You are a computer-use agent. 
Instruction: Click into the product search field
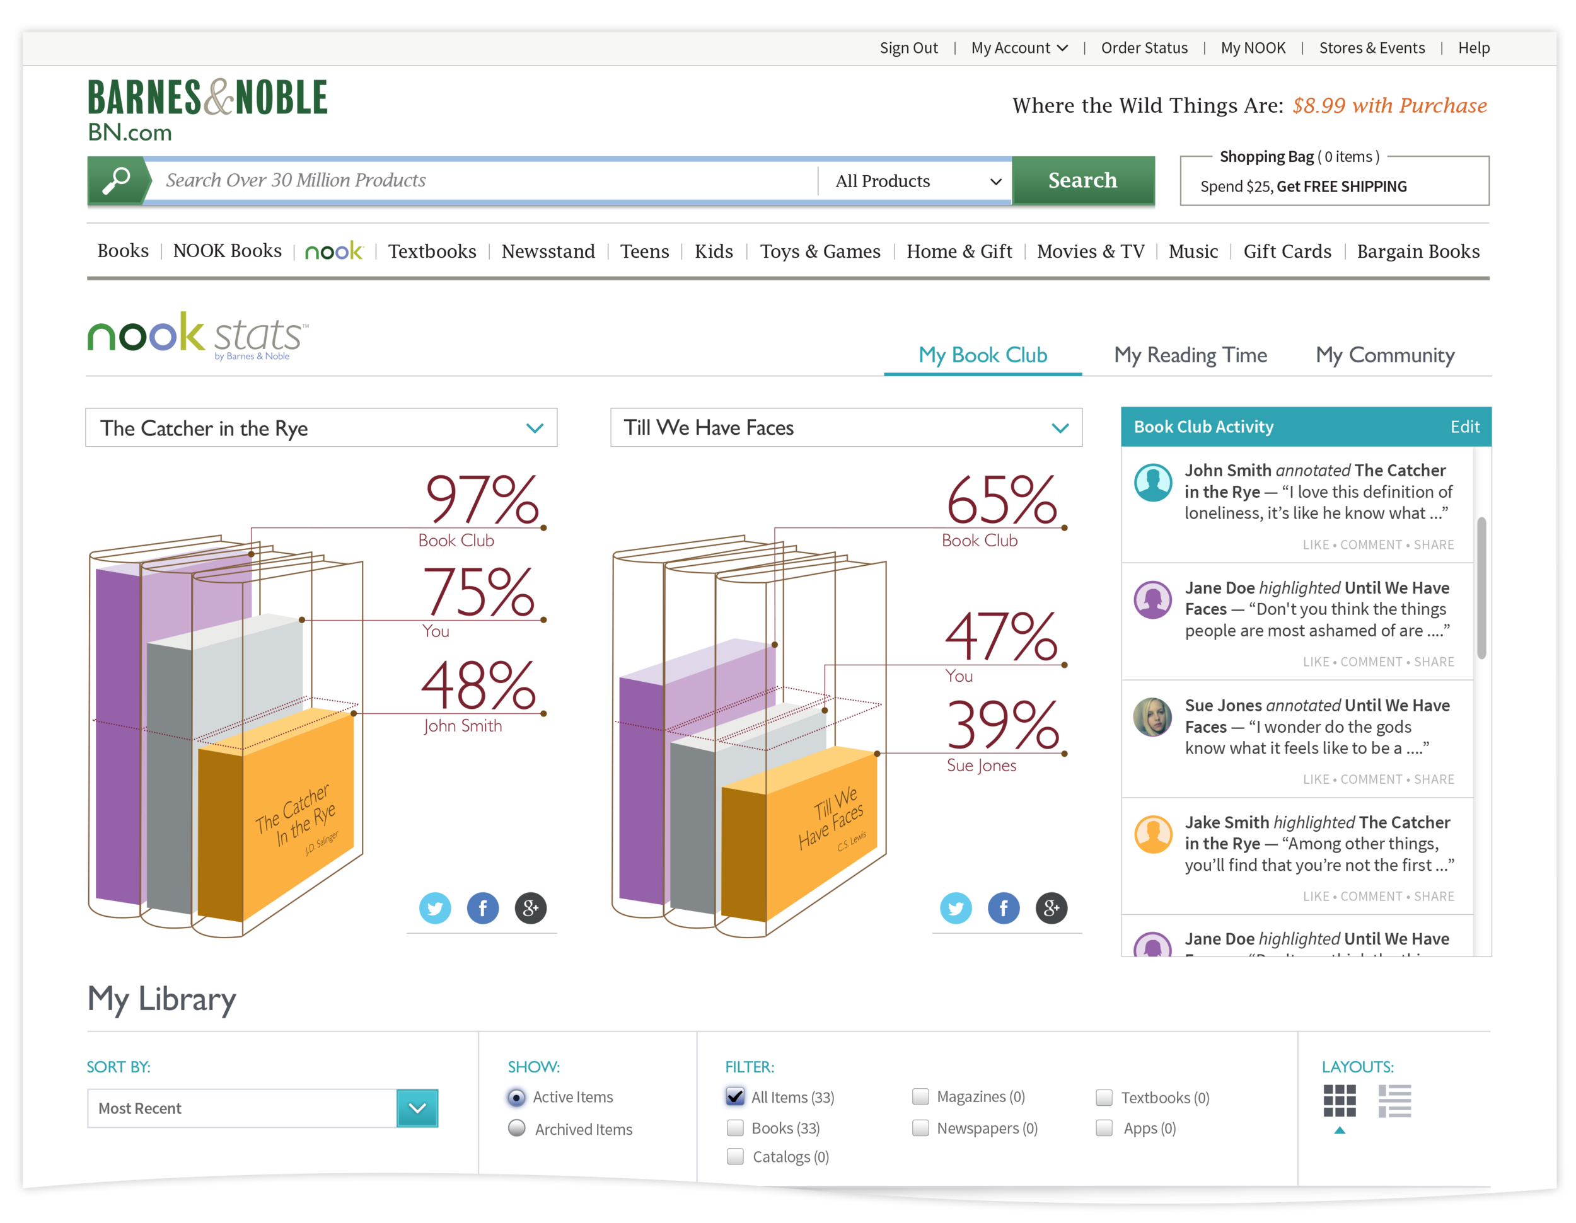click(480, 180)
